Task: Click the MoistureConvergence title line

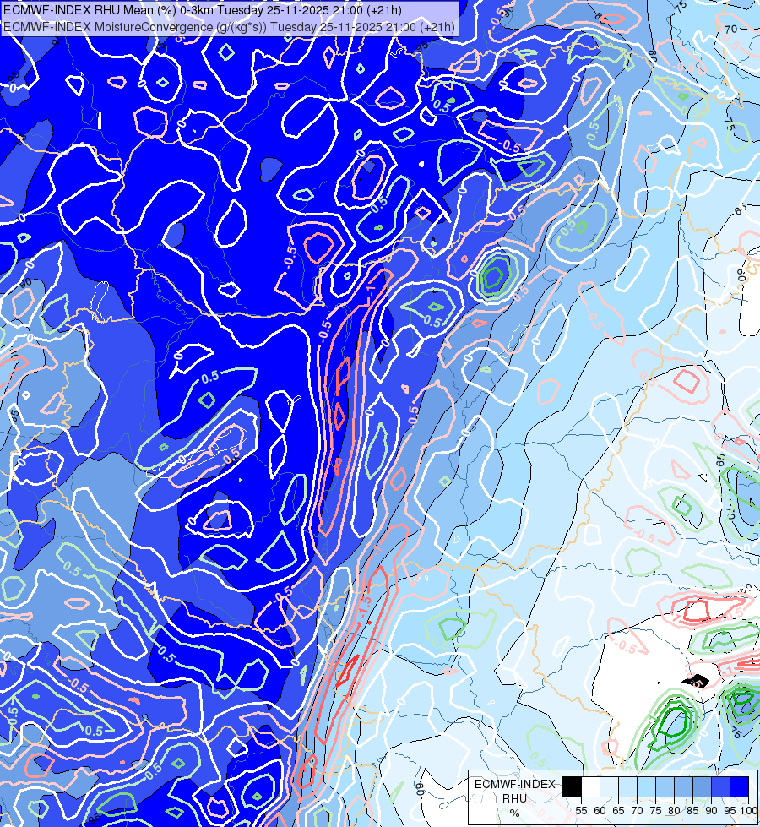Action: click(229, 27)
